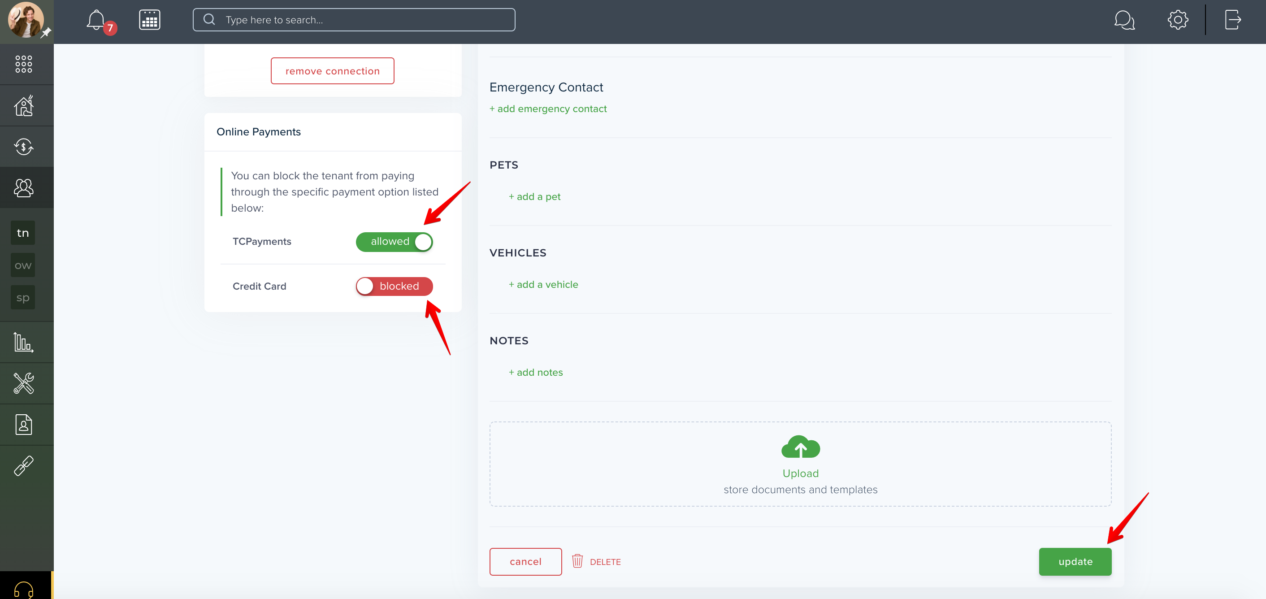1266x599 pixels.
Task: Toggle TCPayments allowed switch
Action: click(394, 242)
